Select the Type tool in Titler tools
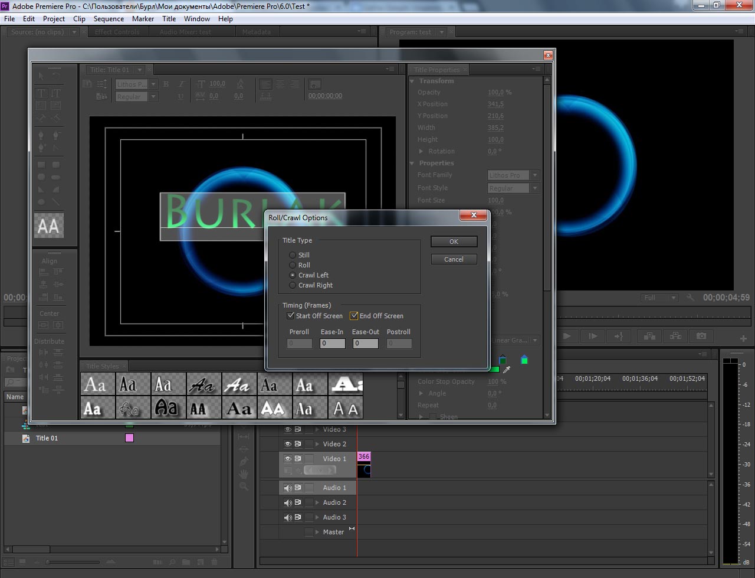 pos(41,93)
